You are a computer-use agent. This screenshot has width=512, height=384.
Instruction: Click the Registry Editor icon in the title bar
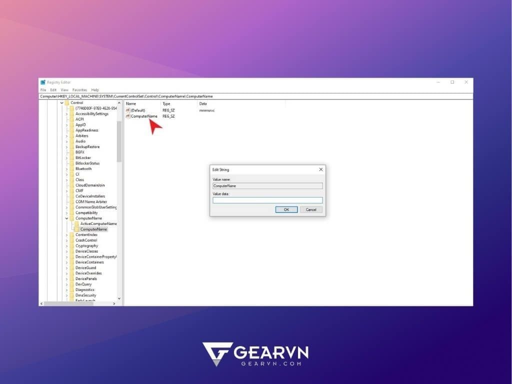click(43, 82)
